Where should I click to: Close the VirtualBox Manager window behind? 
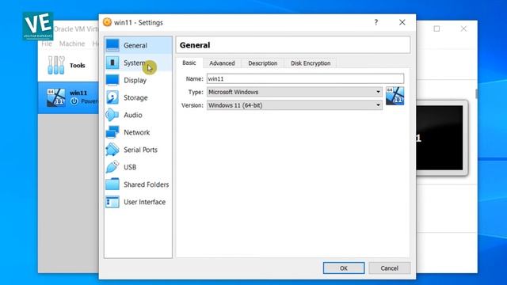click(x=463, y=28)
